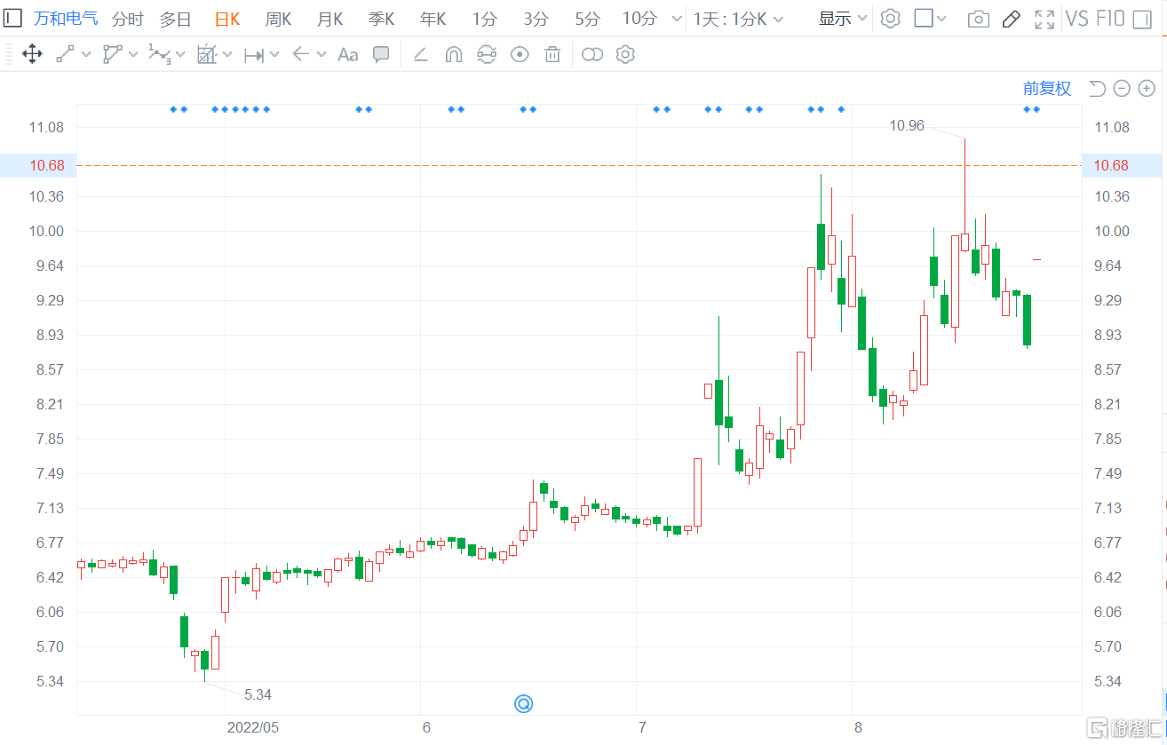
Task: Select the 10分 ten-minute period
Action: (x=639, y=20)
